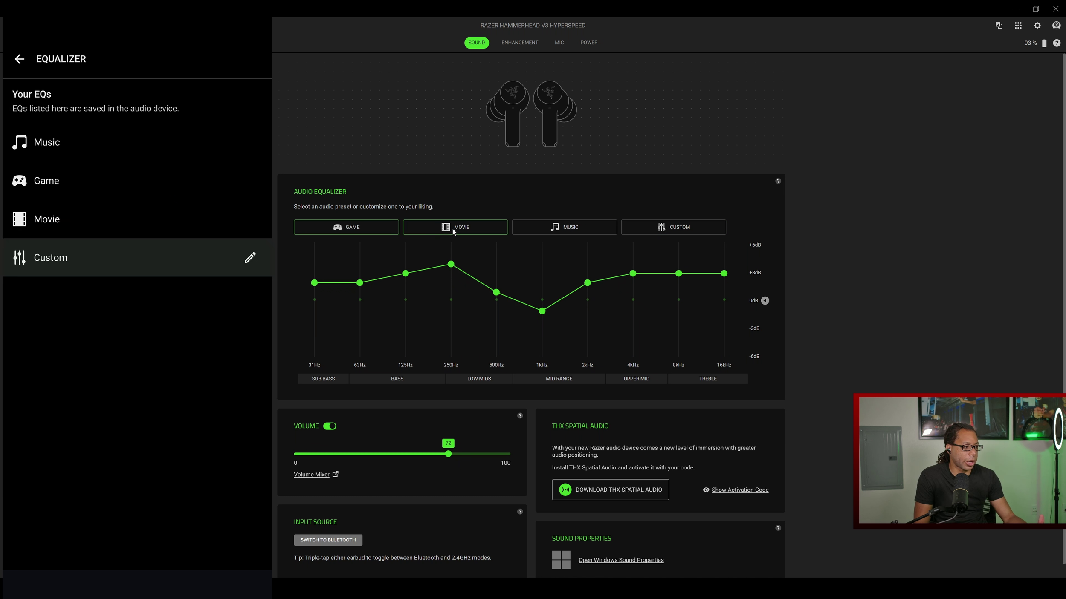Click the 250Hz equalizer band handle
This screenshot has height=599, width=1066.
click(x=451, y=264)
